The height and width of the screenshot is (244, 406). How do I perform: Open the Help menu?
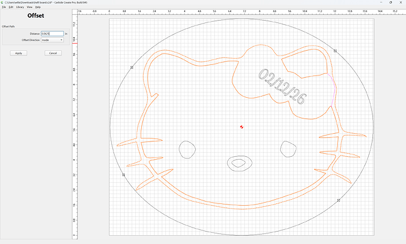[x=38, y=7]
